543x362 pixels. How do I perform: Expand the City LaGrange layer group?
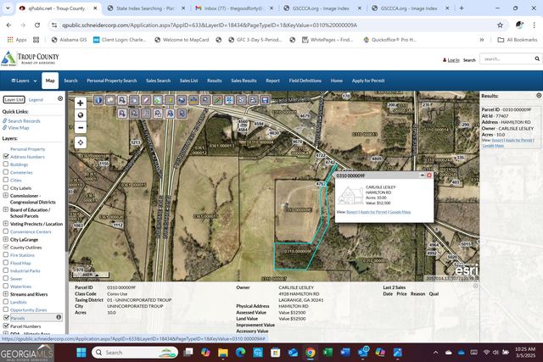[6, 239]
